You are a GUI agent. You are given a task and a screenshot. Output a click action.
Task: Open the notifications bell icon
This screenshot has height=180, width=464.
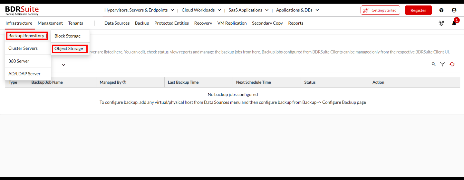(x=454, y=23)
